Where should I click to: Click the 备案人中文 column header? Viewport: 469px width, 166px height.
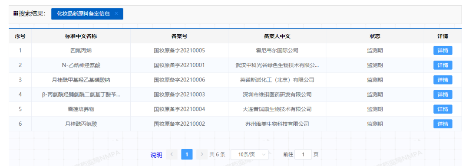(x=277, y=36)
